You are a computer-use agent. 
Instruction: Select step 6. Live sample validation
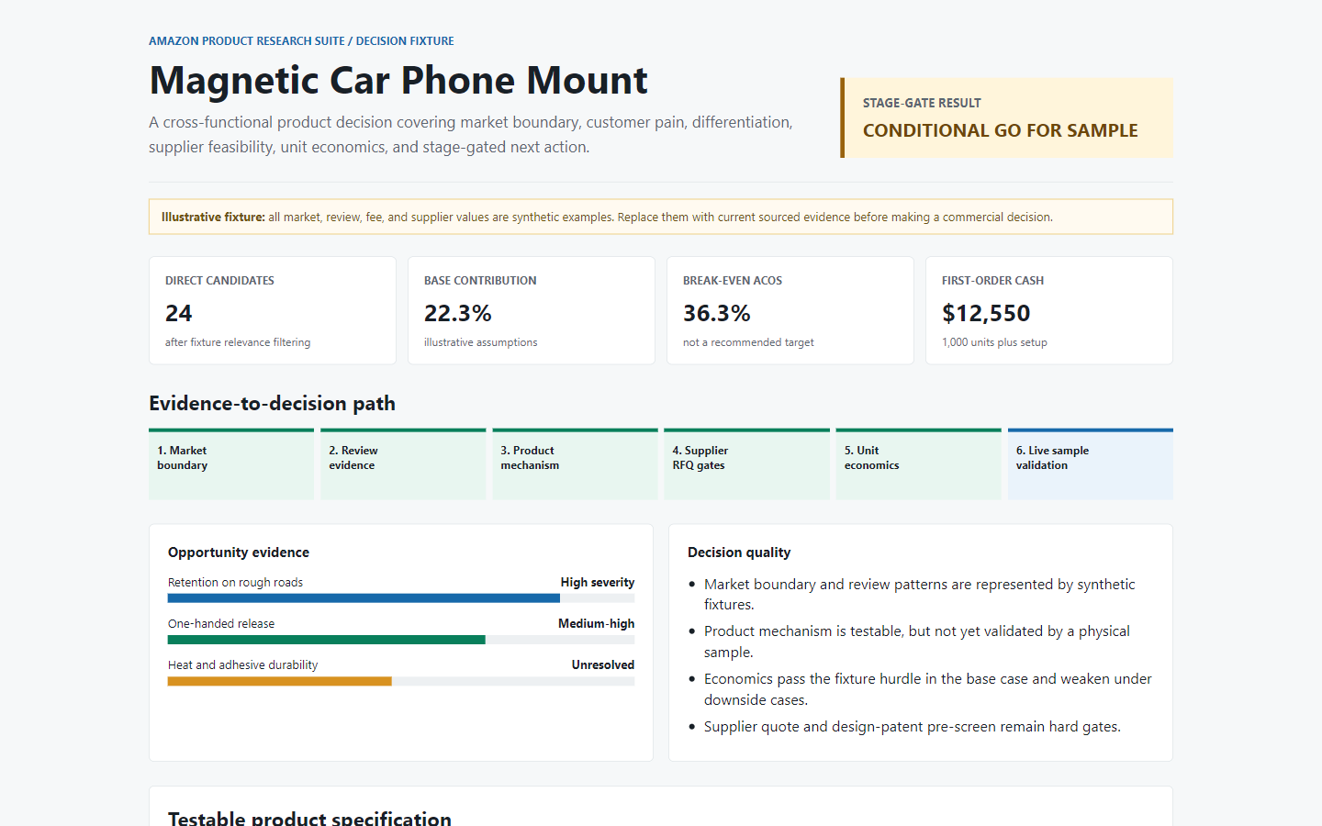(x=1091, y=463)
